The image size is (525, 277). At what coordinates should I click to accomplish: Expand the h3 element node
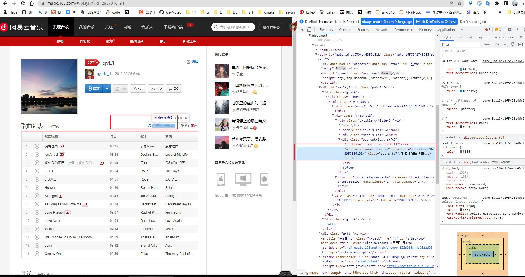340,125
